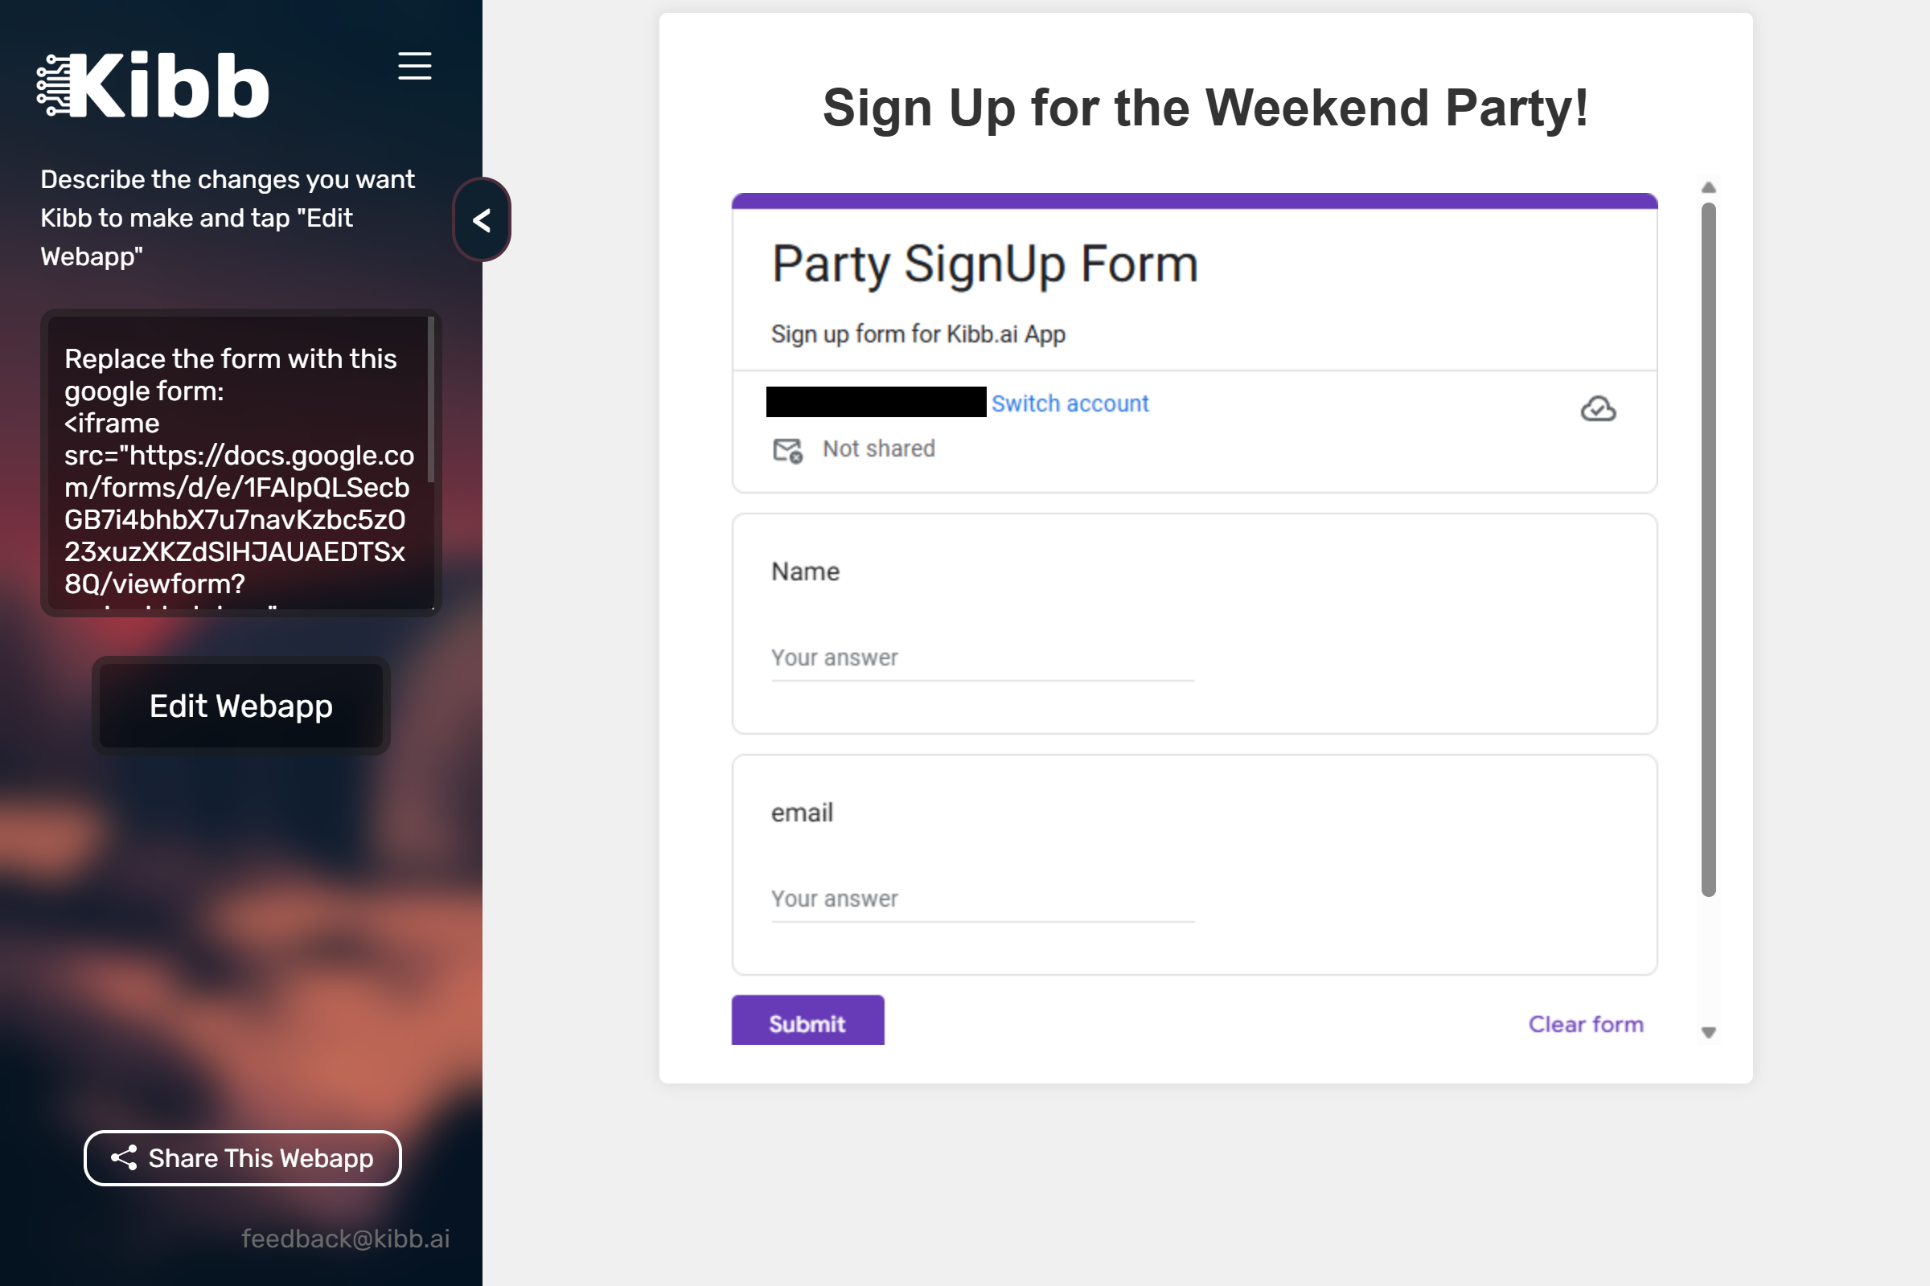Click the Party SignUp Form title
Screen dimensions: 1930x1286
[x=984, y=264]
